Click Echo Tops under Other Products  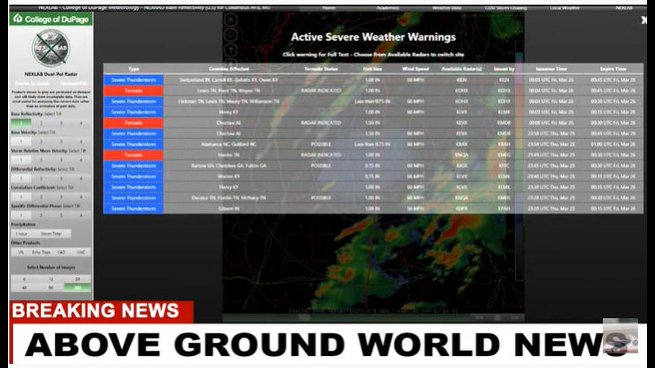[x=41, y=252]
